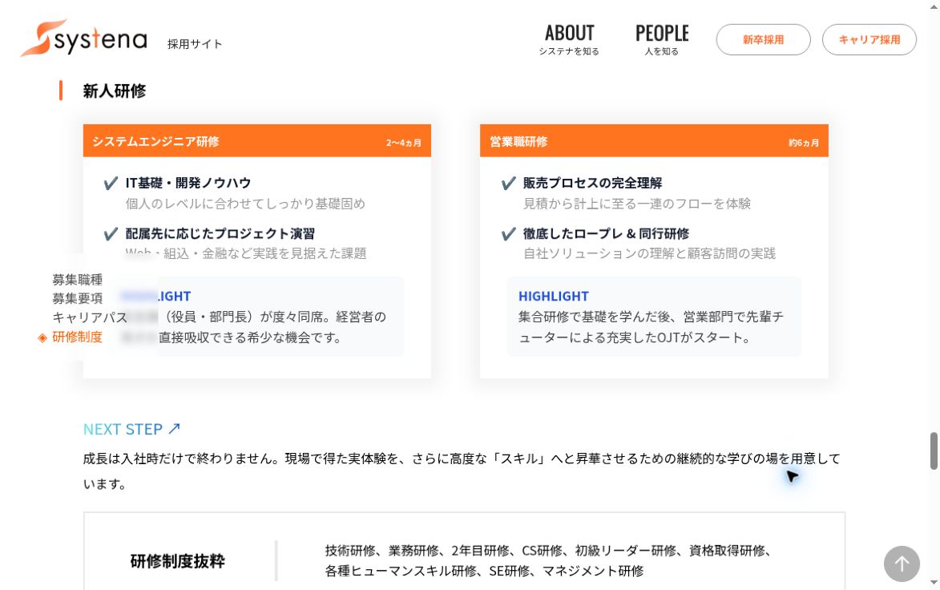The image size is (940, 590).
Task: Click the page vertical scrollbar thumb
Action: pos(934,451)
